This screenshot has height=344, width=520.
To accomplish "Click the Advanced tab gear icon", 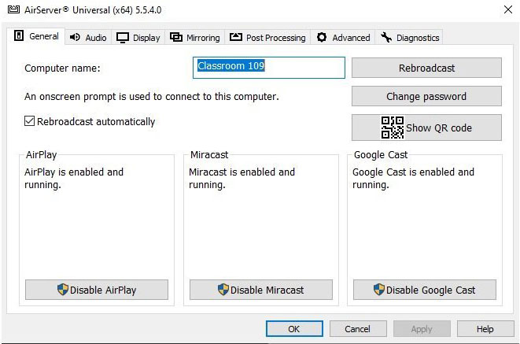I will tap(322, 37).
